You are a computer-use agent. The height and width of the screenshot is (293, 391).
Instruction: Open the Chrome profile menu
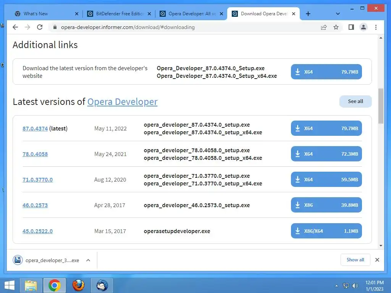click(364, 27)
